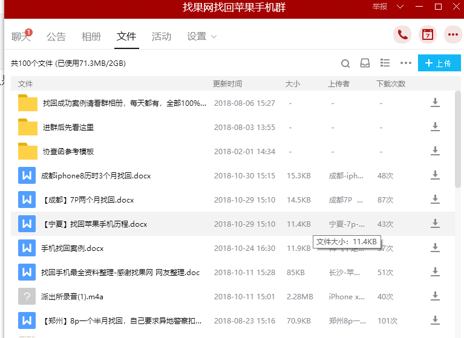Sort files by 上传者 column
464x338 pixels.
click(339, 84)
